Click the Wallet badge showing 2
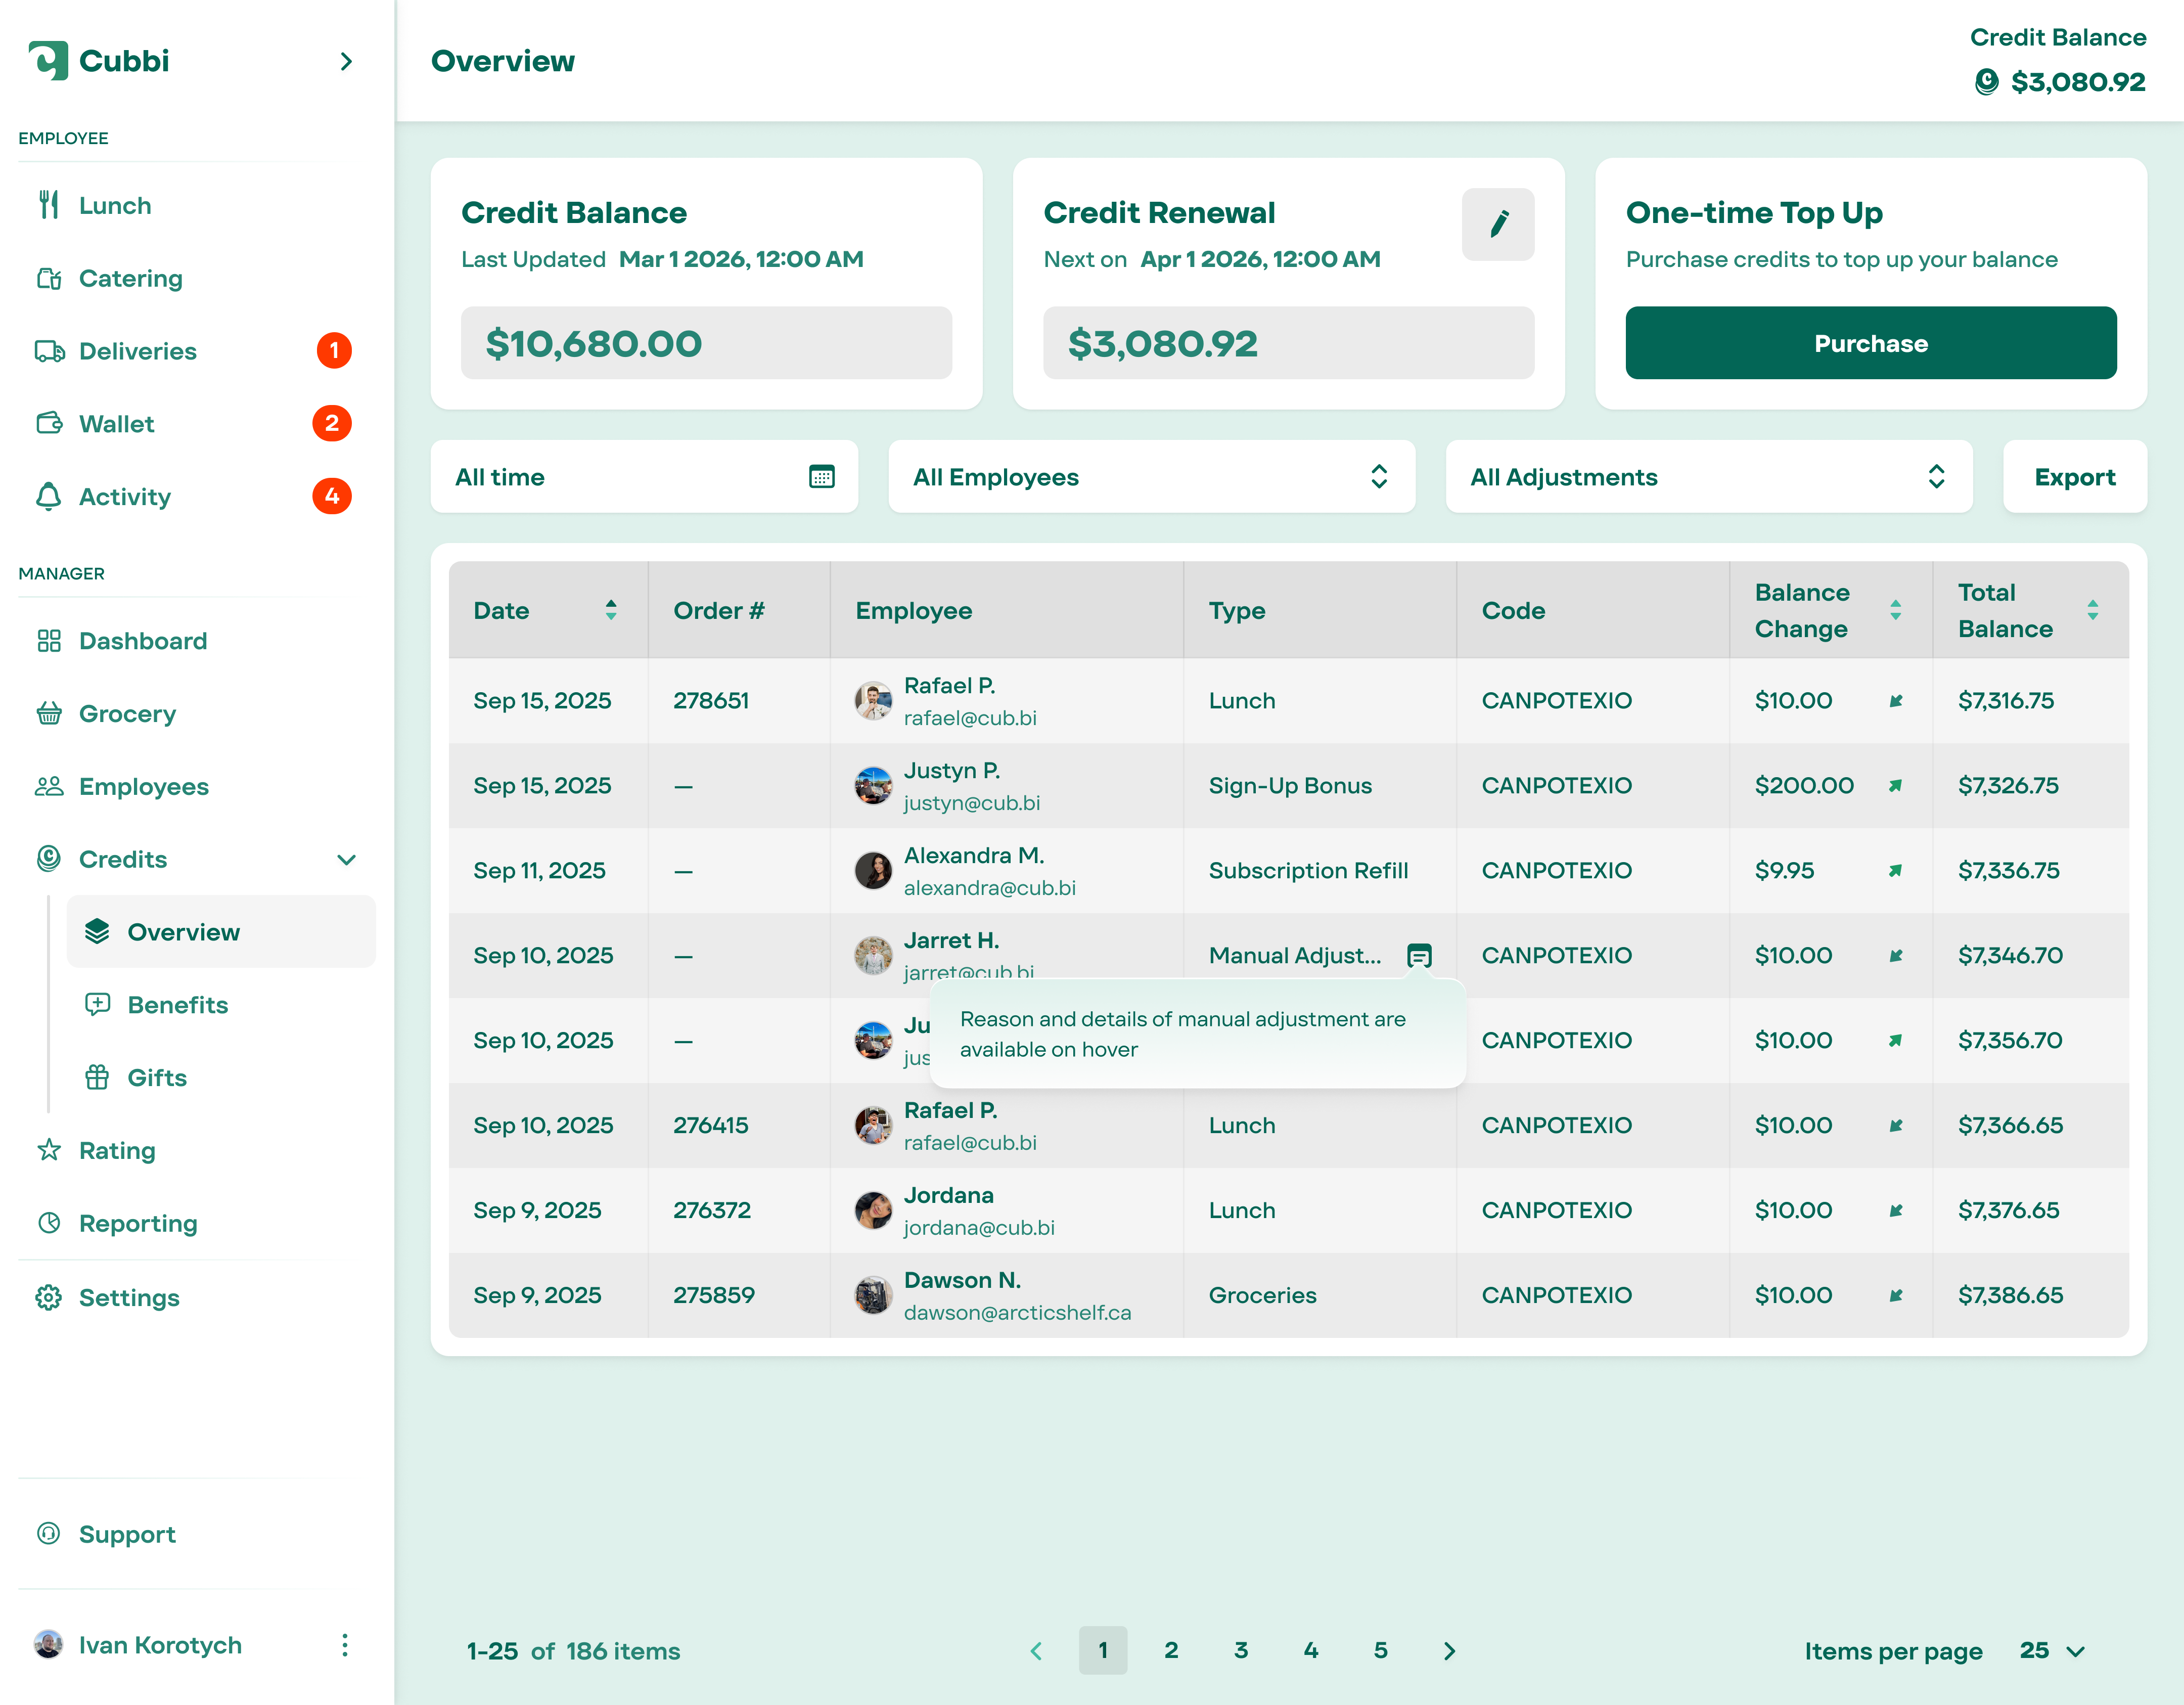Screen dimensions: 2184x1705 (x=332, y=423)
